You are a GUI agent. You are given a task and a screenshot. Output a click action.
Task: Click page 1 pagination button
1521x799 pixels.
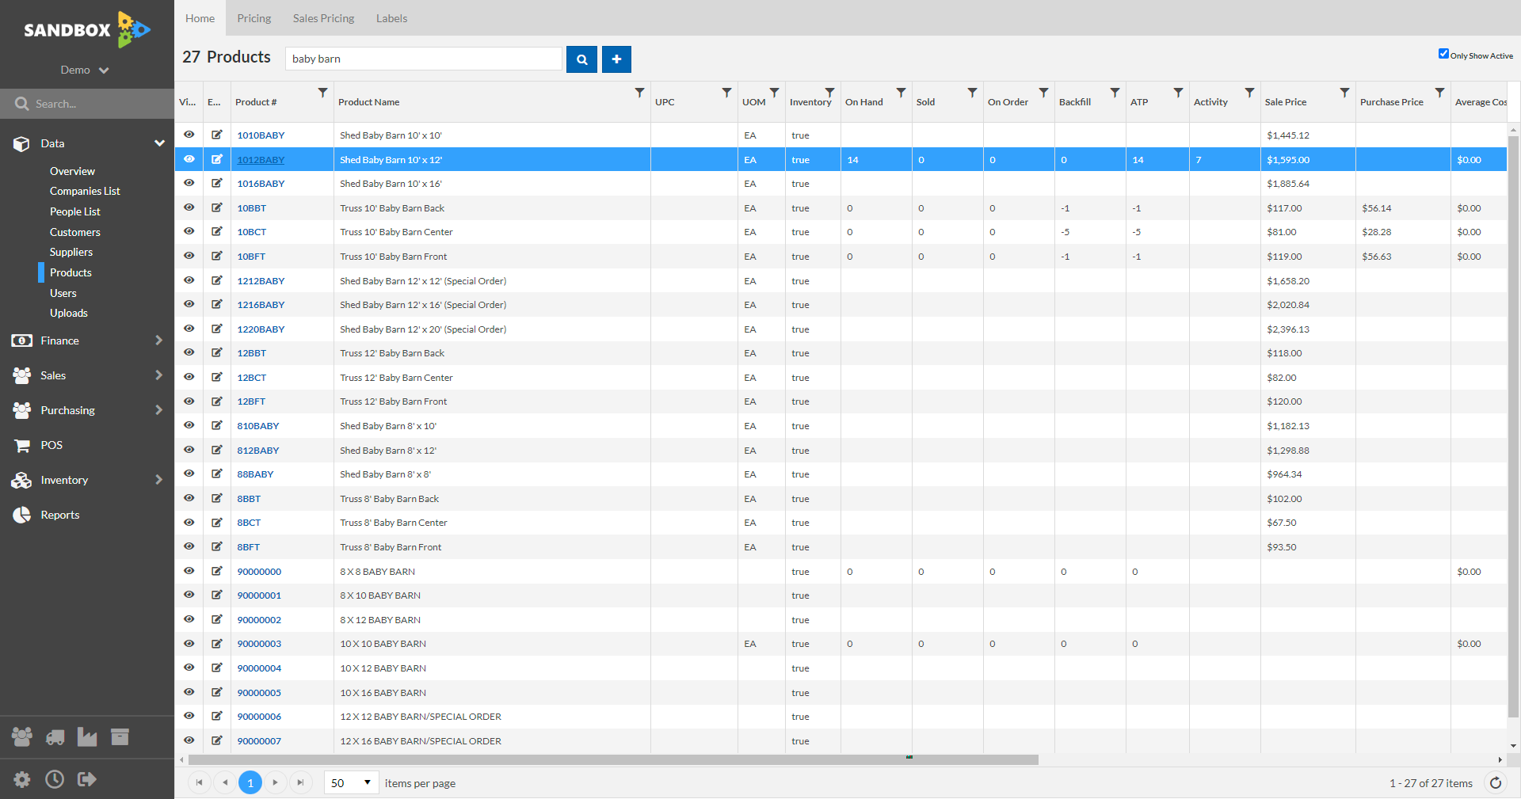250,783
